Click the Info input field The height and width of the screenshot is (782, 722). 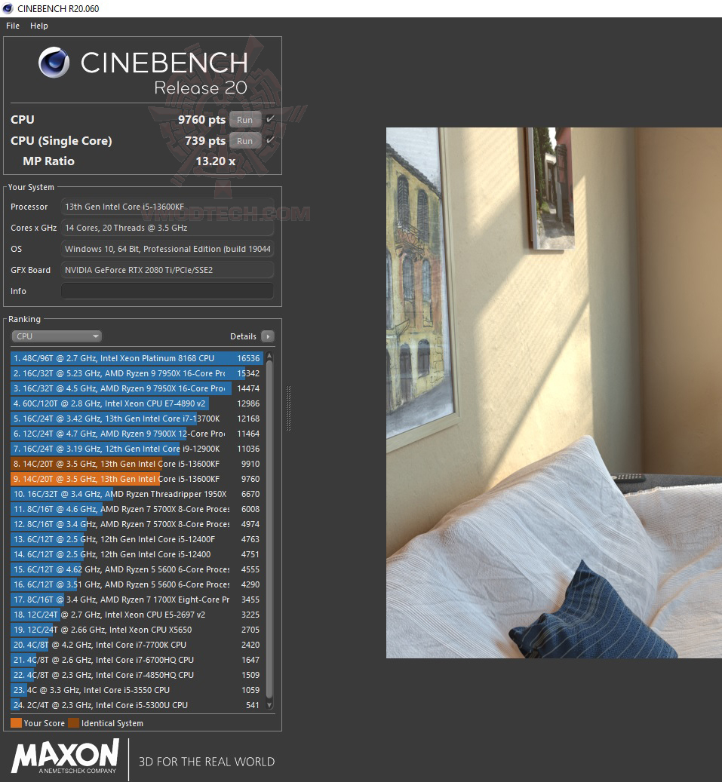coord(167,291)
